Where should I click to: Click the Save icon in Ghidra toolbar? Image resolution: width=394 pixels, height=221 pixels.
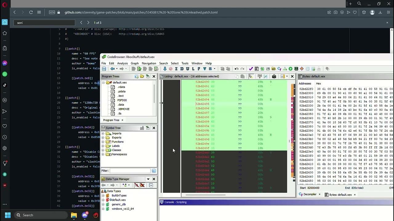tap(104, 69)
